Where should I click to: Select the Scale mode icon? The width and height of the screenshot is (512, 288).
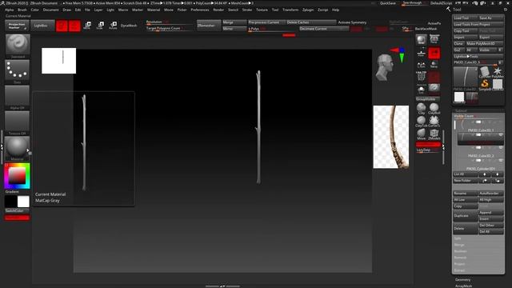coord(100,25)
